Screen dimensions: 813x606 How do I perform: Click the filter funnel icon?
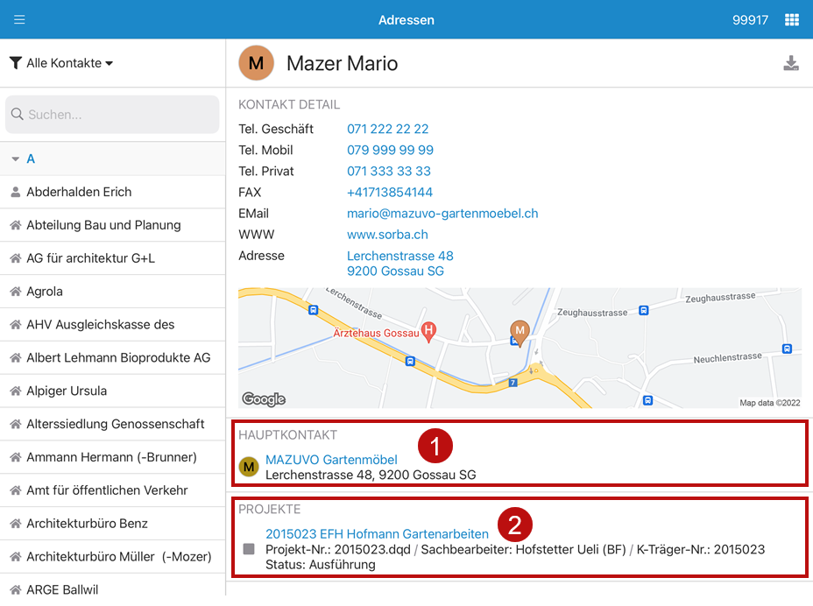[x=16, y=63]
